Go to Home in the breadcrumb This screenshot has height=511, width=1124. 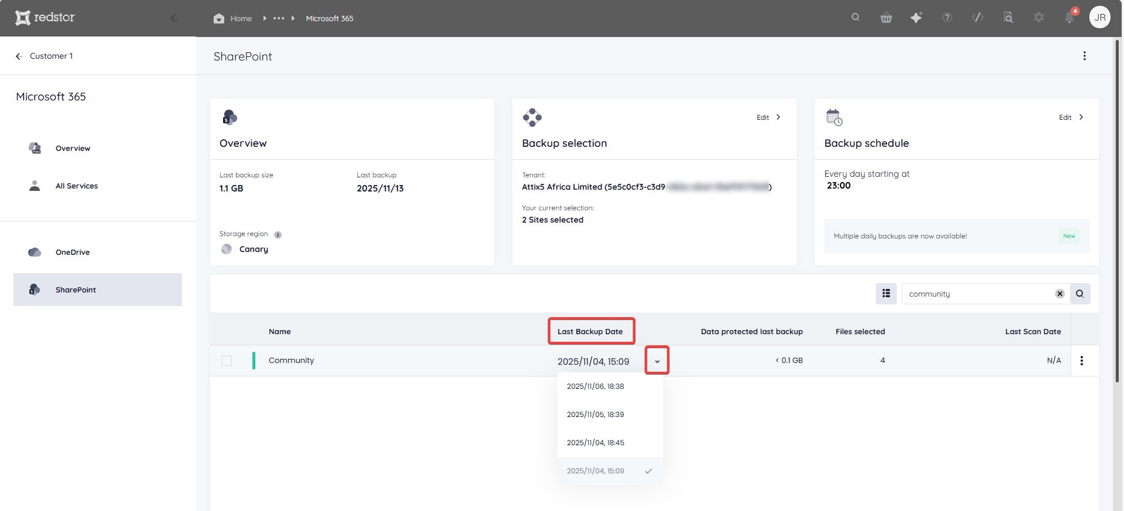[x=233, y=18]
